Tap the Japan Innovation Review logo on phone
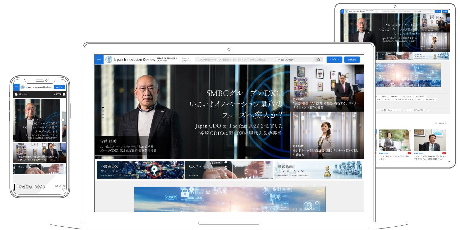Screen dimensions: 460x230 [x=36, y=87]
